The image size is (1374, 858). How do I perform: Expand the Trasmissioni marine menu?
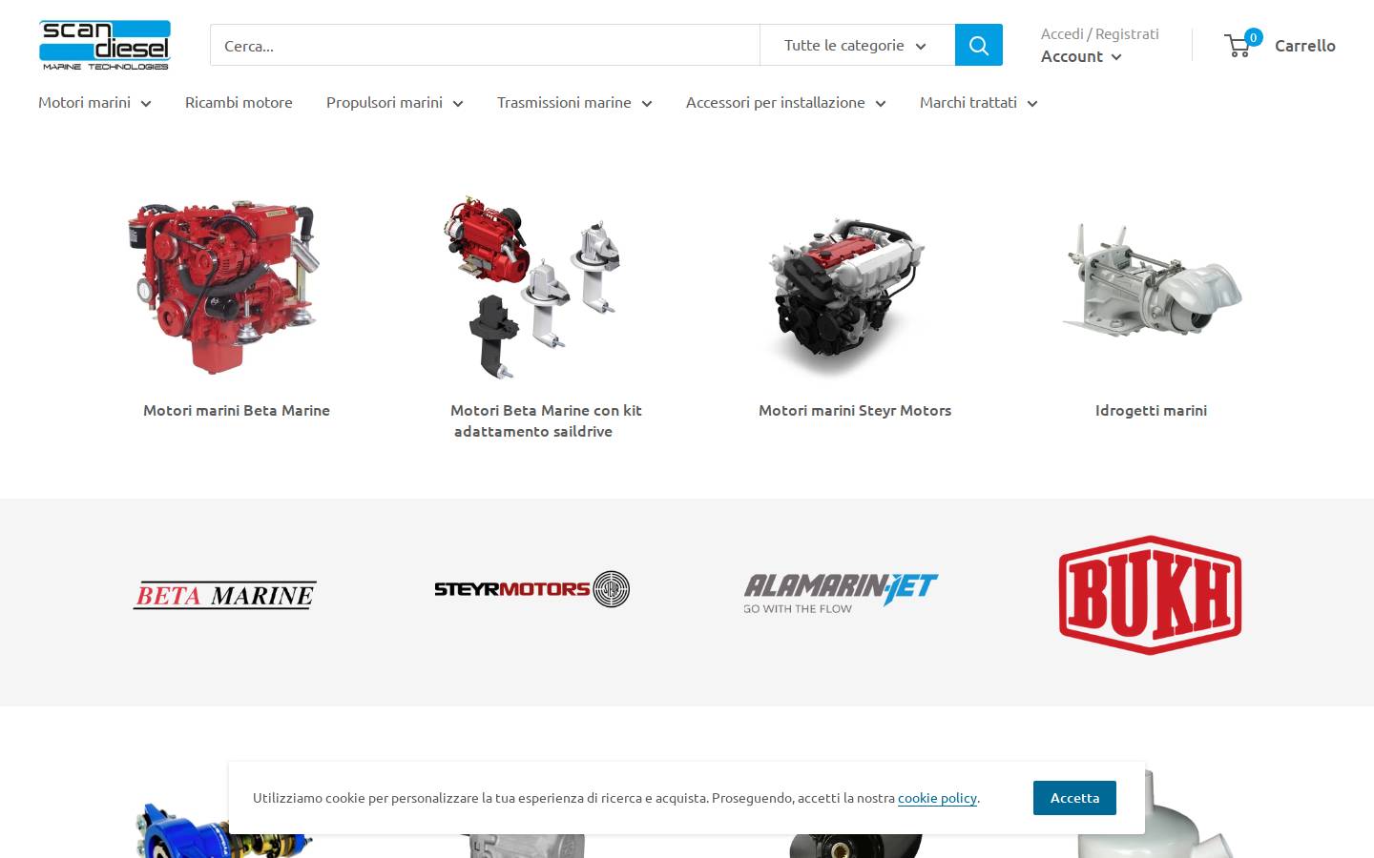click(574, 102)
